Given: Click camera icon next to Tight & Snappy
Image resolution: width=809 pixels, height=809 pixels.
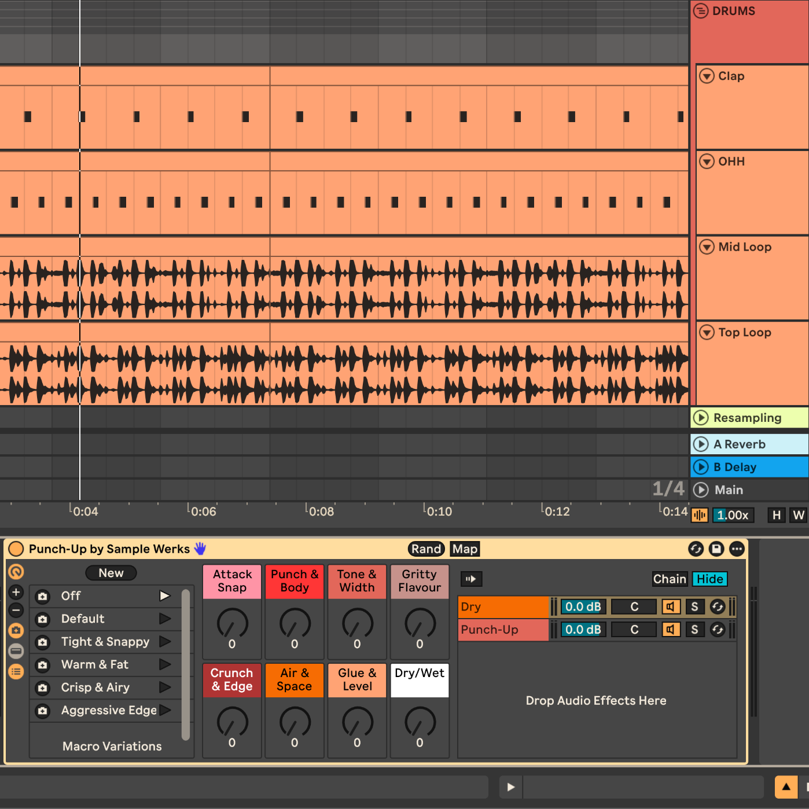Looking at the screenshot, I should point(43,642).
